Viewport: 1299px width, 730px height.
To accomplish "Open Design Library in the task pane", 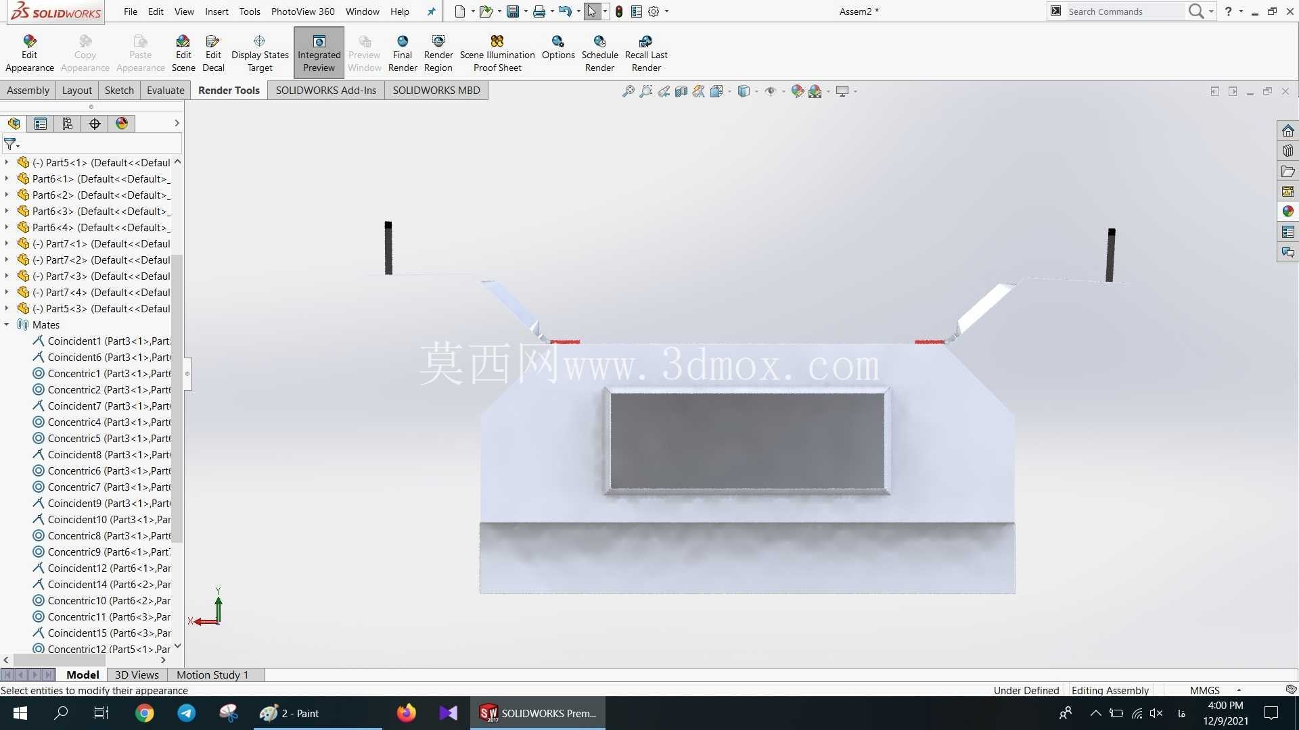I will 1287,151.
